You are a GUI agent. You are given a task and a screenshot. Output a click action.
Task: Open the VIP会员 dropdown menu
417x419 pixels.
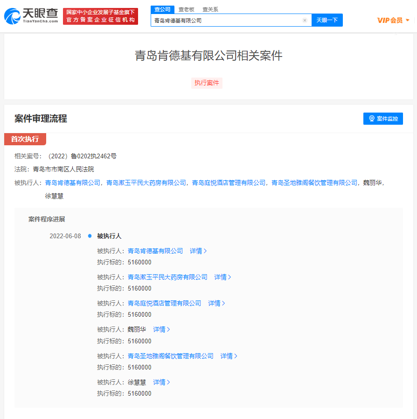coord(393,20)
